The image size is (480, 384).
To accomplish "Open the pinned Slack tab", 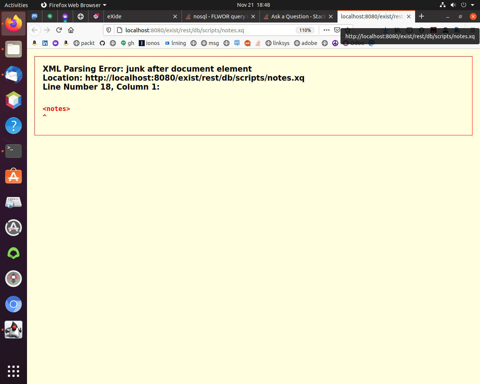I will [96, 16].
